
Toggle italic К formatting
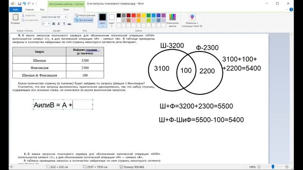pyautogui.click(x=59, y=24)
